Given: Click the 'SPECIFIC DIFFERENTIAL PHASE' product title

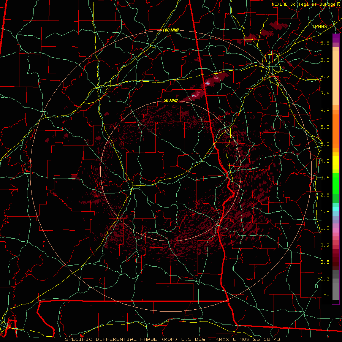Looking at the screenshot, I should point(111,339).
